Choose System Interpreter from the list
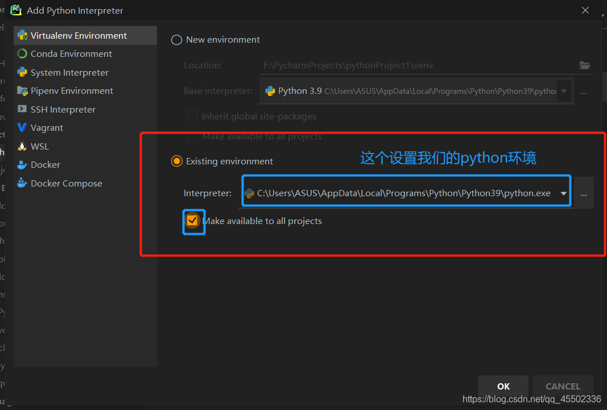Viewport: 607px width, 410px height. 85,72
